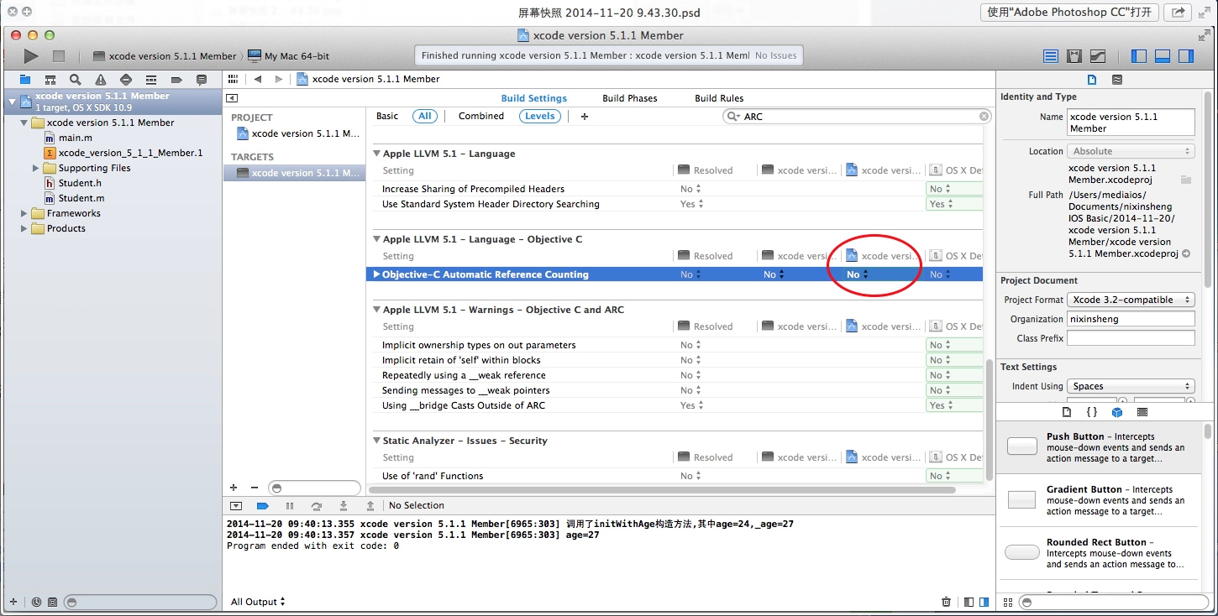The width and height of the screenshot is (1218, 616).
Task: Switch library to icon grid view
Action: coord(1007,602)
